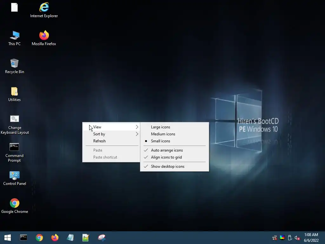Expand the arrow beside View
This screenshot has height=244, width=325.
137,127
